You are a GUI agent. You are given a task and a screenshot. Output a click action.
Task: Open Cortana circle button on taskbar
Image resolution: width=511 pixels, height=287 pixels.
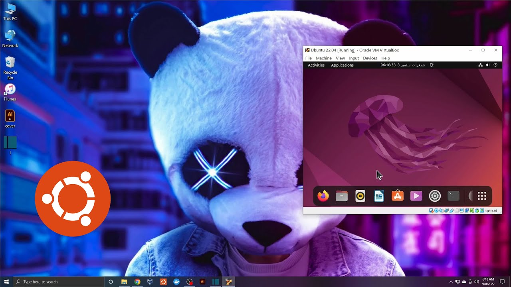[x=111, y=282]
